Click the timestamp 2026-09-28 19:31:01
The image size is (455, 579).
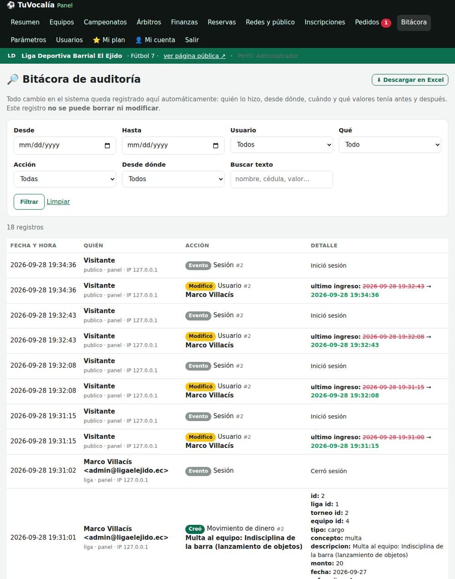(43, 538)
